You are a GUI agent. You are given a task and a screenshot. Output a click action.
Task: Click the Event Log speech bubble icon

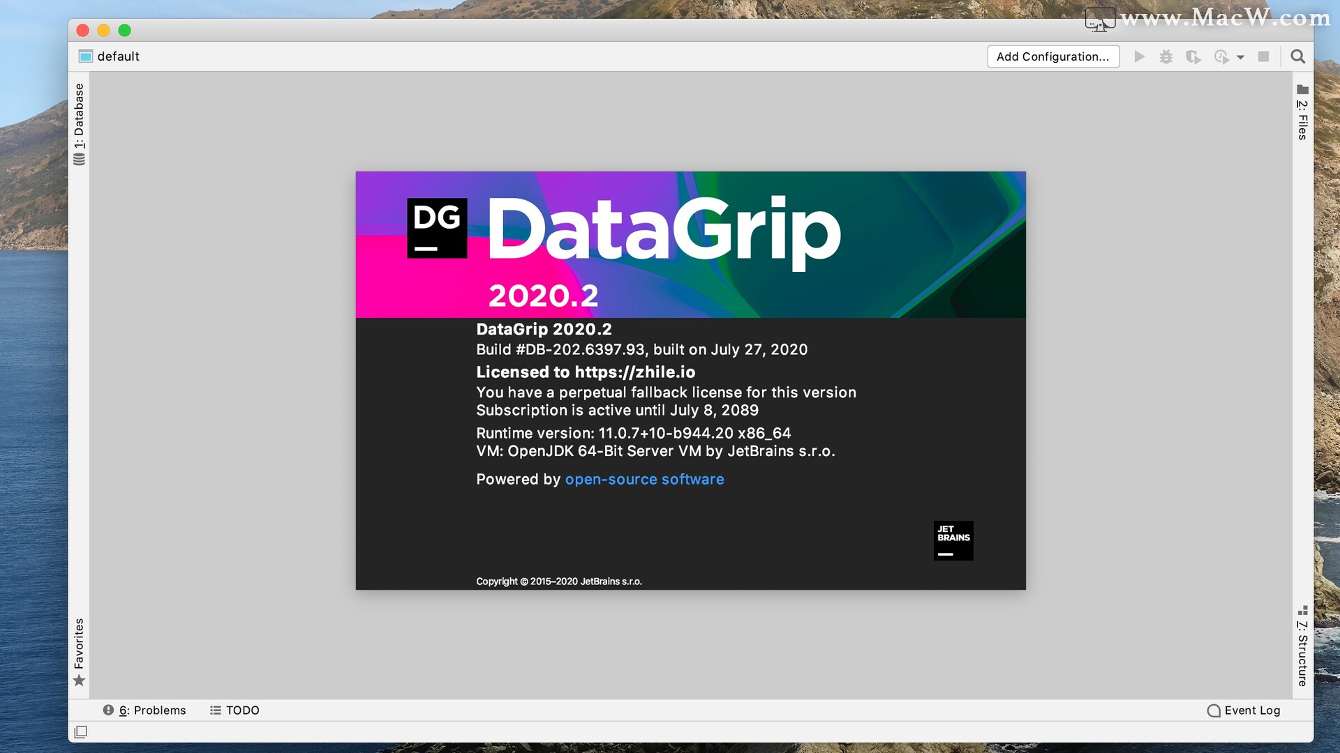(x=1214, y=710)
